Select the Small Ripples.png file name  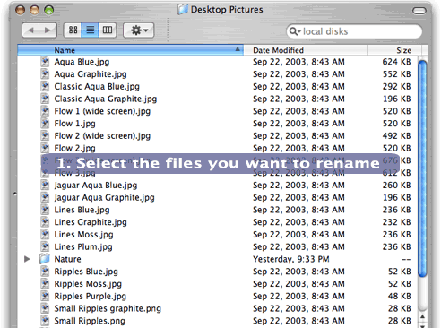click(x=90, y=321)
